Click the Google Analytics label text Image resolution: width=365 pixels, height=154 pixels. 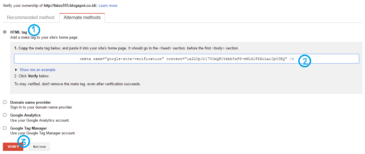tap(25, 115)
